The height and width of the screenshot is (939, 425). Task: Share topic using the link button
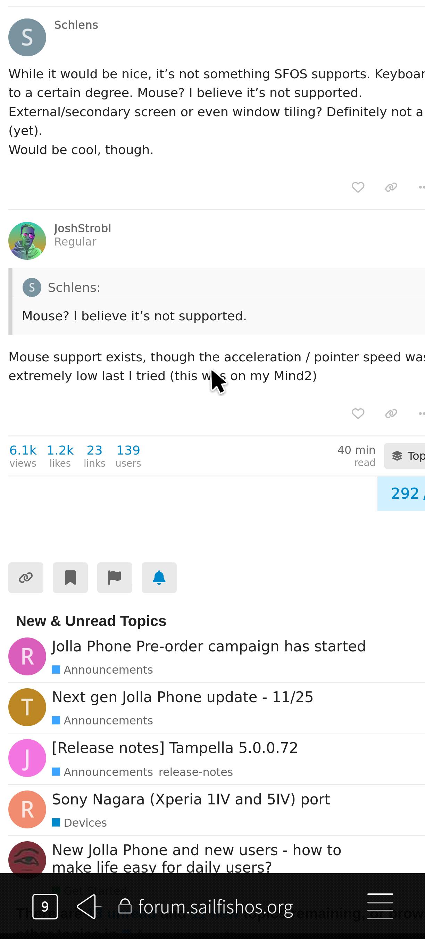[26, 578]
